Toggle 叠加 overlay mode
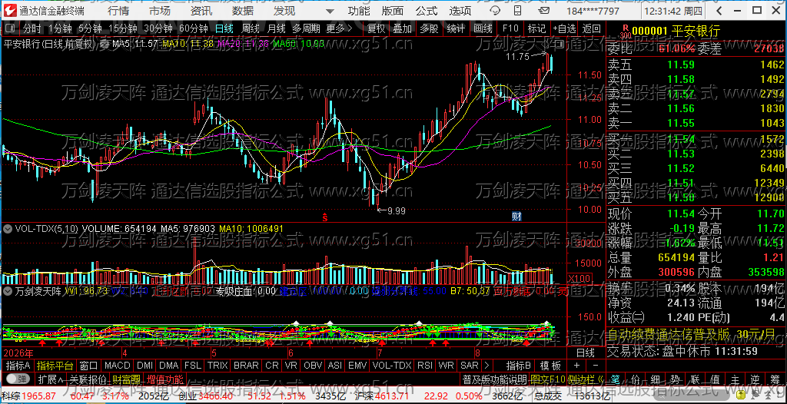The image size is (787, 404). pos(403,28)
